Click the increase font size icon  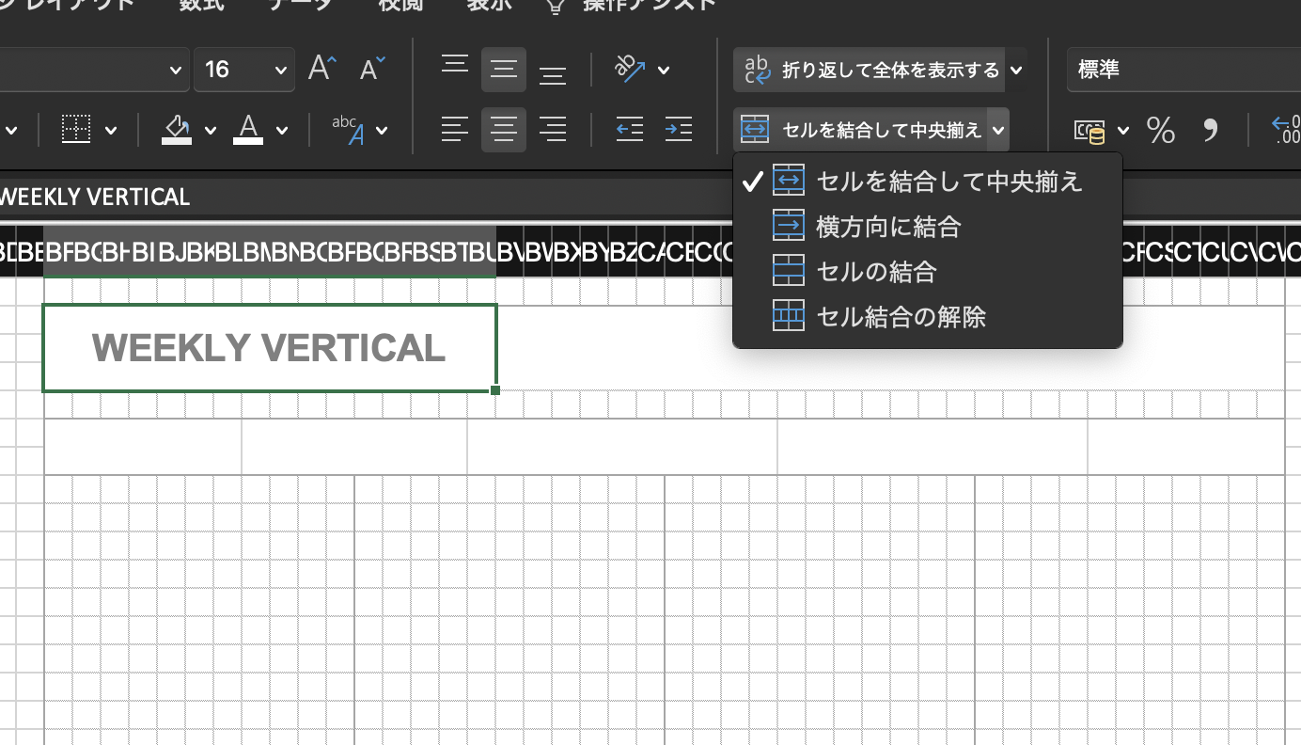click(x=321, y=69)
